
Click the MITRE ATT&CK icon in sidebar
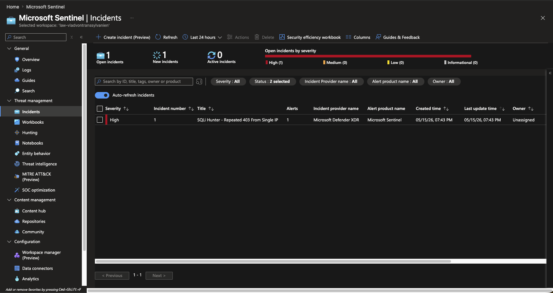tap(17, 177)
